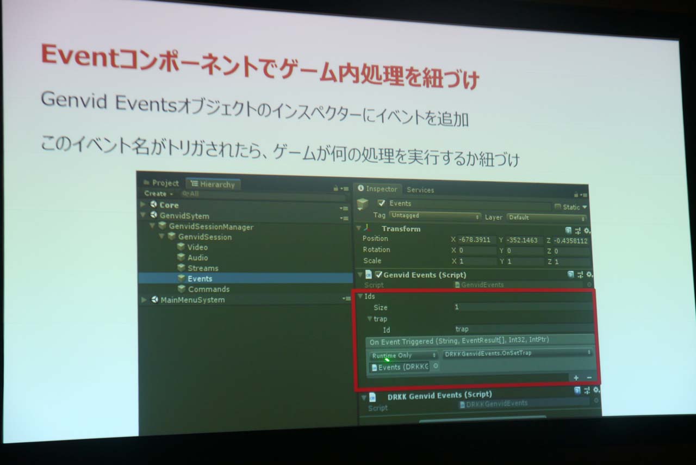Expand the MainMenuSystem scene arrow
Image resolution: width=696 pixels, height=465 pixels.
coord(144,299)
